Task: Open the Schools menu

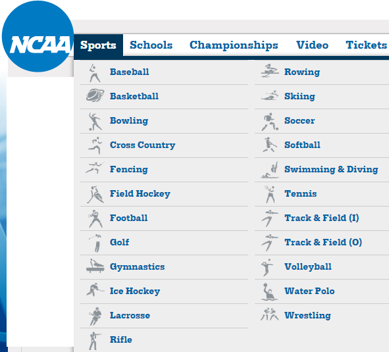Action: [x=151, y=45]
